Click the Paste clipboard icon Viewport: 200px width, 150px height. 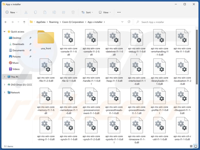[45, 12]
